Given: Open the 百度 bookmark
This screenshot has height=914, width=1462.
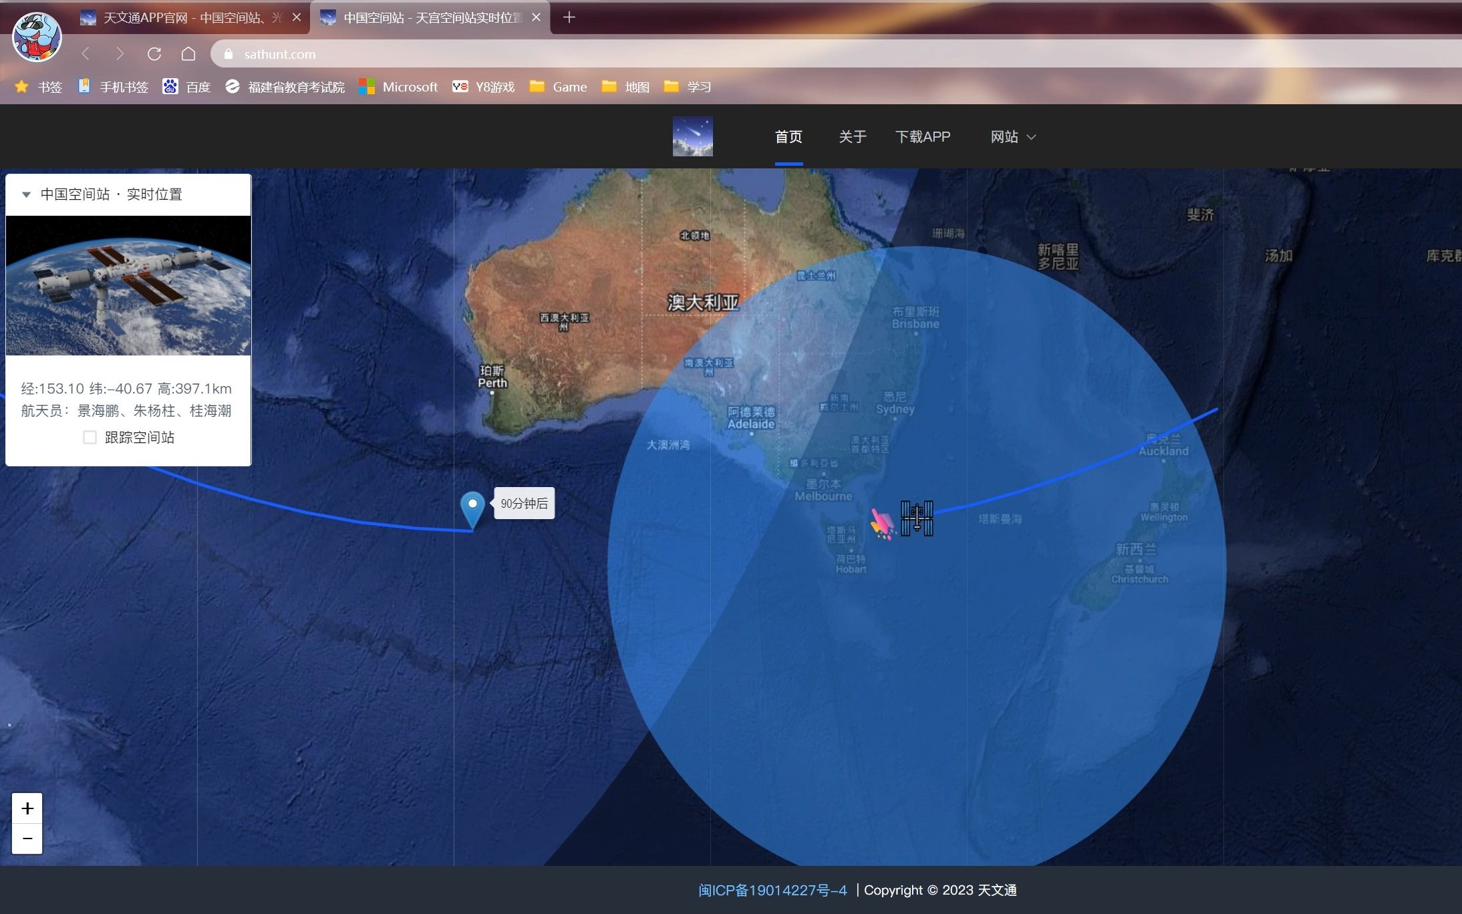Looking at the screenshot, I should (186, 87).
